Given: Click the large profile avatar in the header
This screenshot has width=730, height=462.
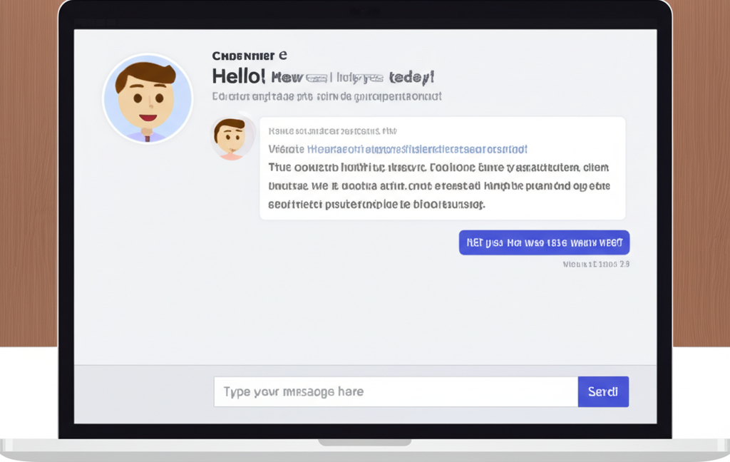Looking at the screenshot, I should pos(148,98).
